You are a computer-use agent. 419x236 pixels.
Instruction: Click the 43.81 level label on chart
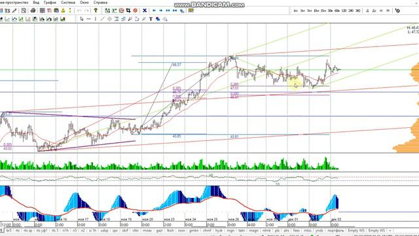[234, 137]
